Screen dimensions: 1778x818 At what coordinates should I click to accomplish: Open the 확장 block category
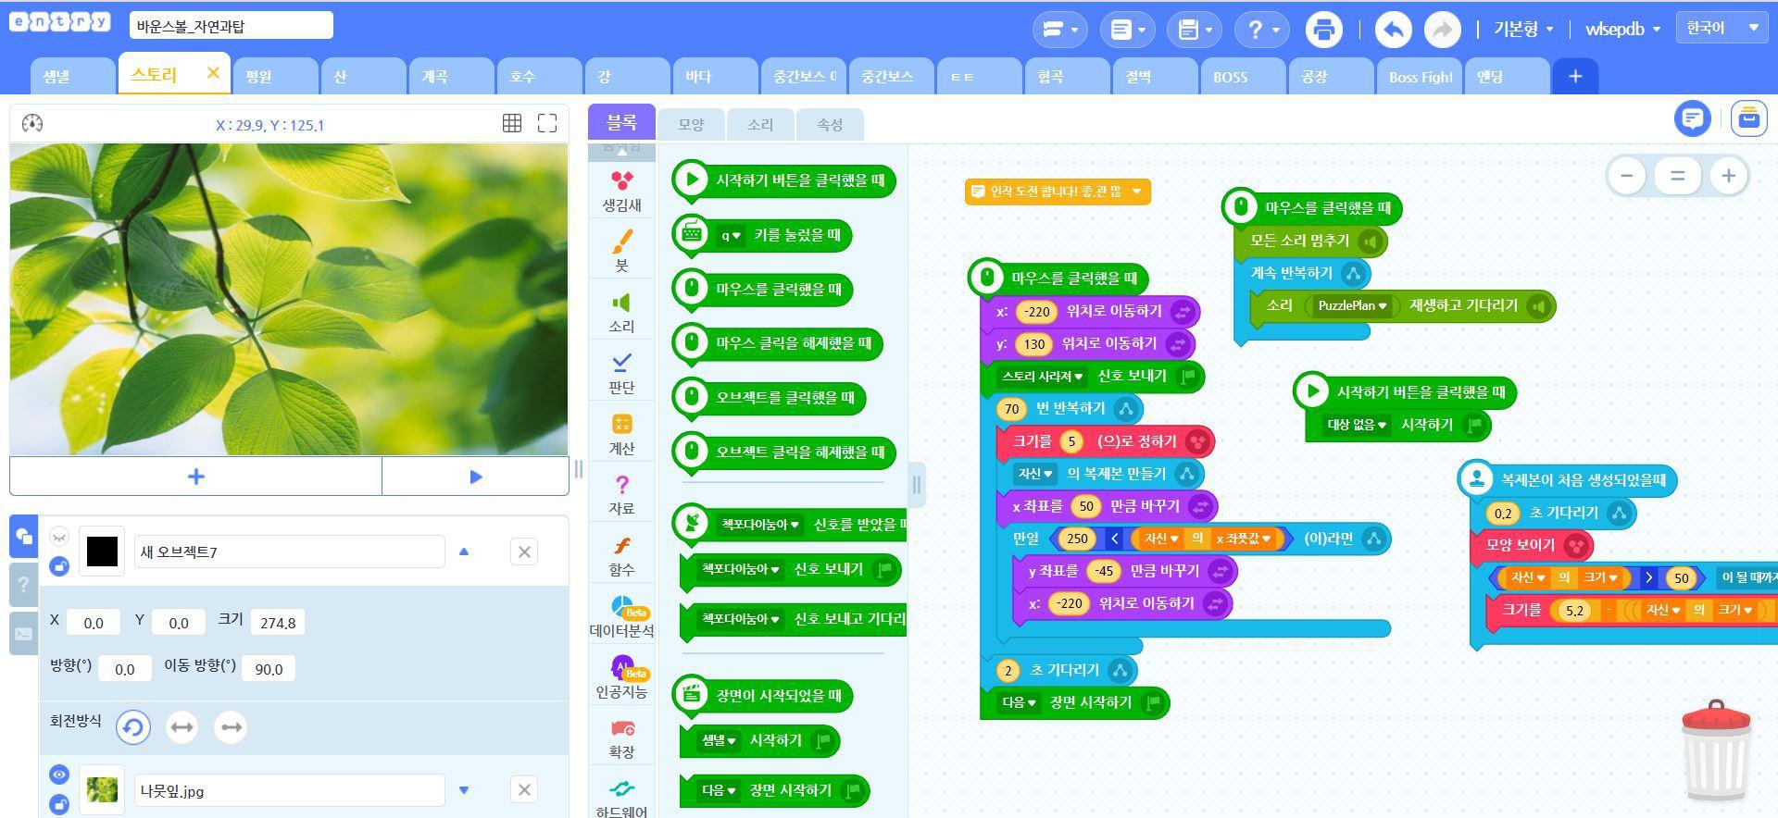pyautogui.click(x=621, y=738)
